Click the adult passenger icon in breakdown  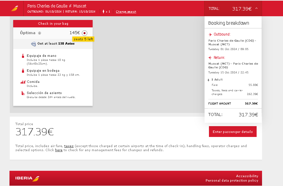tap(209, 79)
